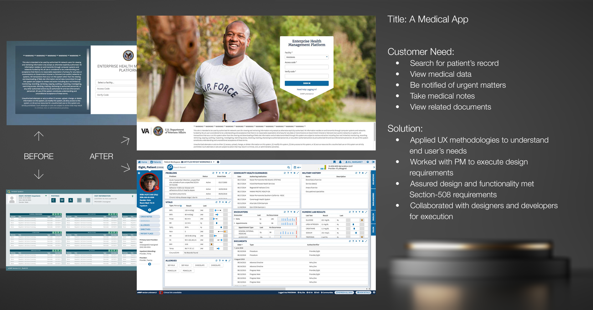The image size is (593, 310).
Task: Open the Home tab in the workspace
Action: pos(143,162)
